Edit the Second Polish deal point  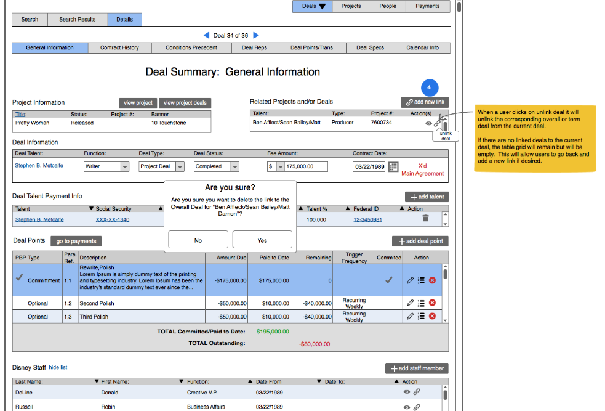click(x=410, y=303)
